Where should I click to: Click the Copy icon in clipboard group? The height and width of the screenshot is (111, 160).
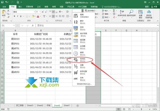[x=8, y=14]
